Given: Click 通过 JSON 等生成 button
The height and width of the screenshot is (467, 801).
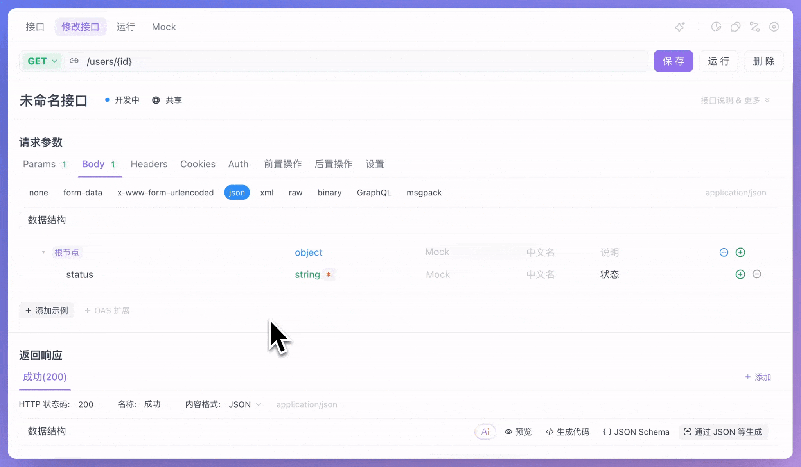Looking at the screenshot, I should click(723, 432).
